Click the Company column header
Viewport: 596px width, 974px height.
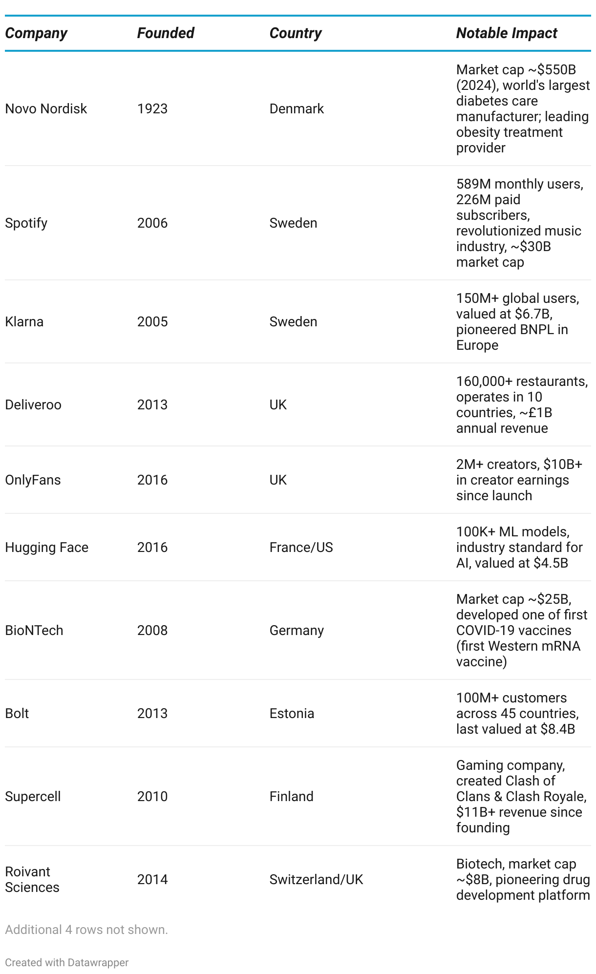click(36, 33)
